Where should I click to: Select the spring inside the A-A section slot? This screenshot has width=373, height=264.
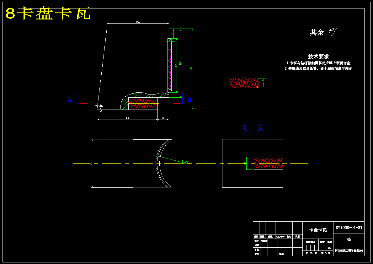(x=269, y=163)
